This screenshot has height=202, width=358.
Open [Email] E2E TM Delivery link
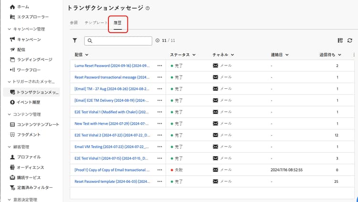click(x=112, y=100)
